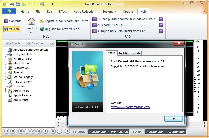209x138 pixels.
Task: Select the Apply Invert effect
Action: tap(18, 91)
